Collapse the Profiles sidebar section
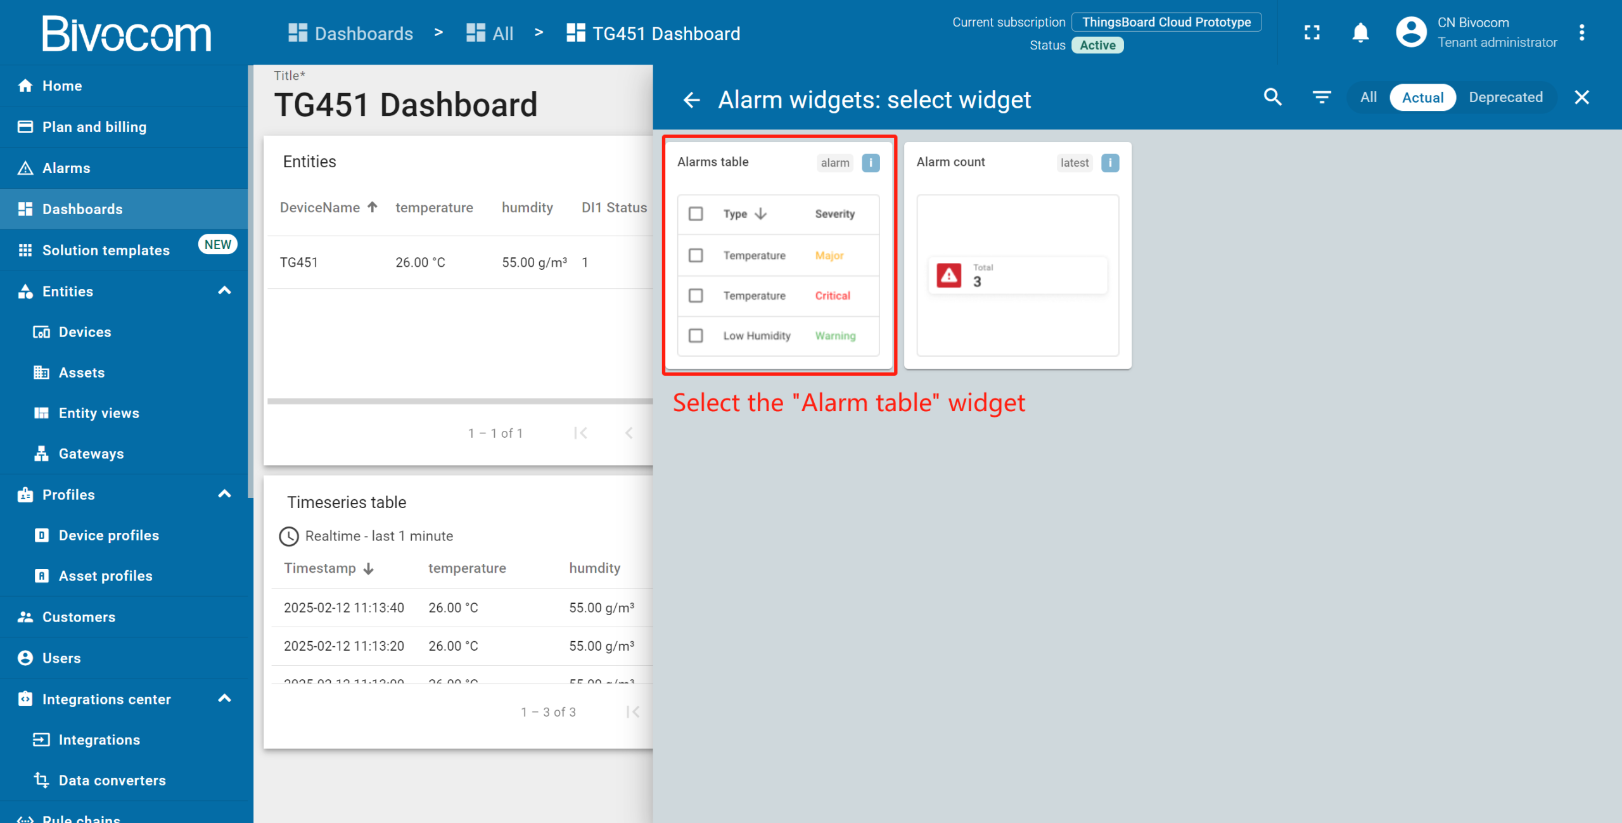 224,494
